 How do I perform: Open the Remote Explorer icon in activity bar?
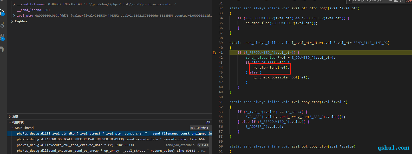(x=2, y=25)
